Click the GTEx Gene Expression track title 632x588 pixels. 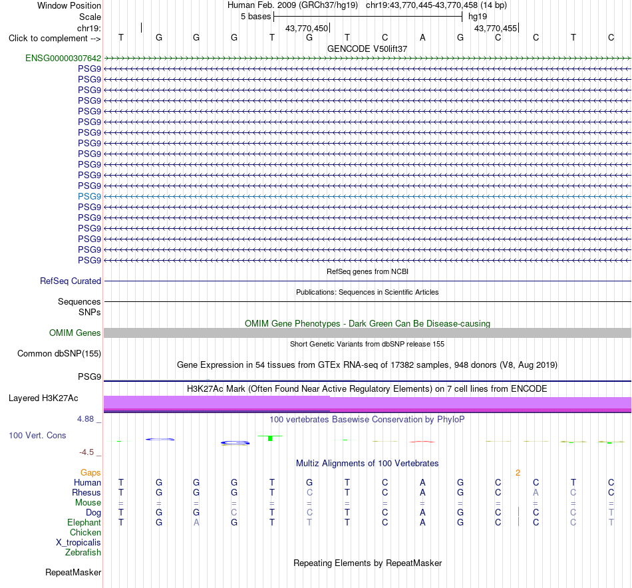point(367,365)
